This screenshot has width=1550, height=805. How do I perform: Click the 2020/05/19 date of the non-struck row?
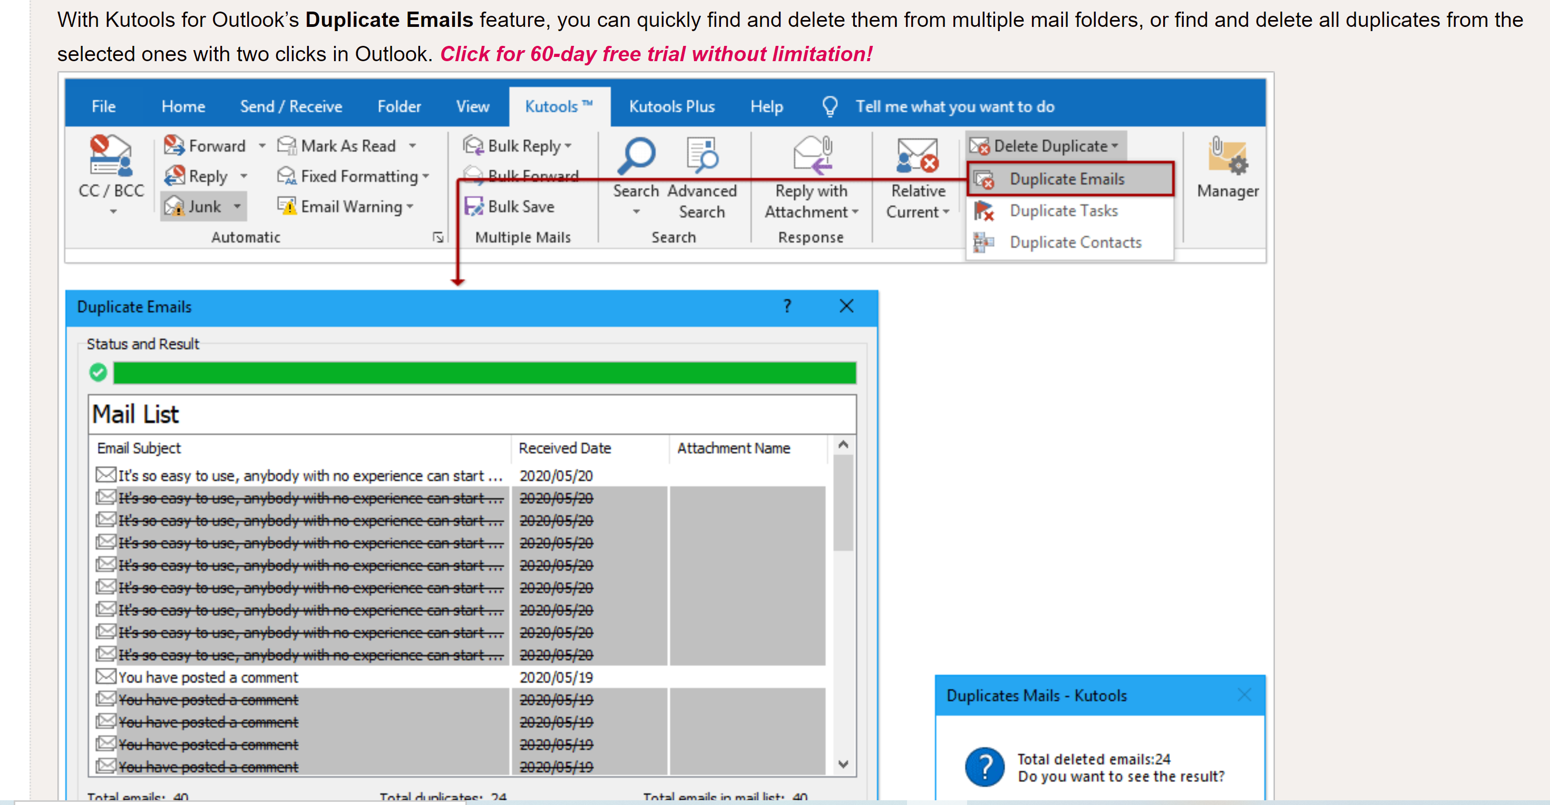pyautogui.click(x=556, y=677)
